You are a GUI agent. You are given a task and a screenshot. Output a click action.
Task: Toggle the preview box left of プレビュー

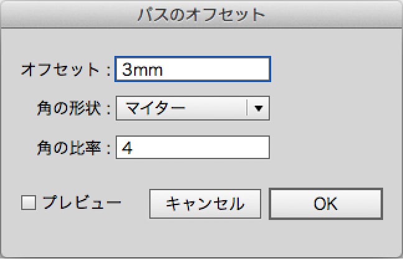(x=29, y=203)
